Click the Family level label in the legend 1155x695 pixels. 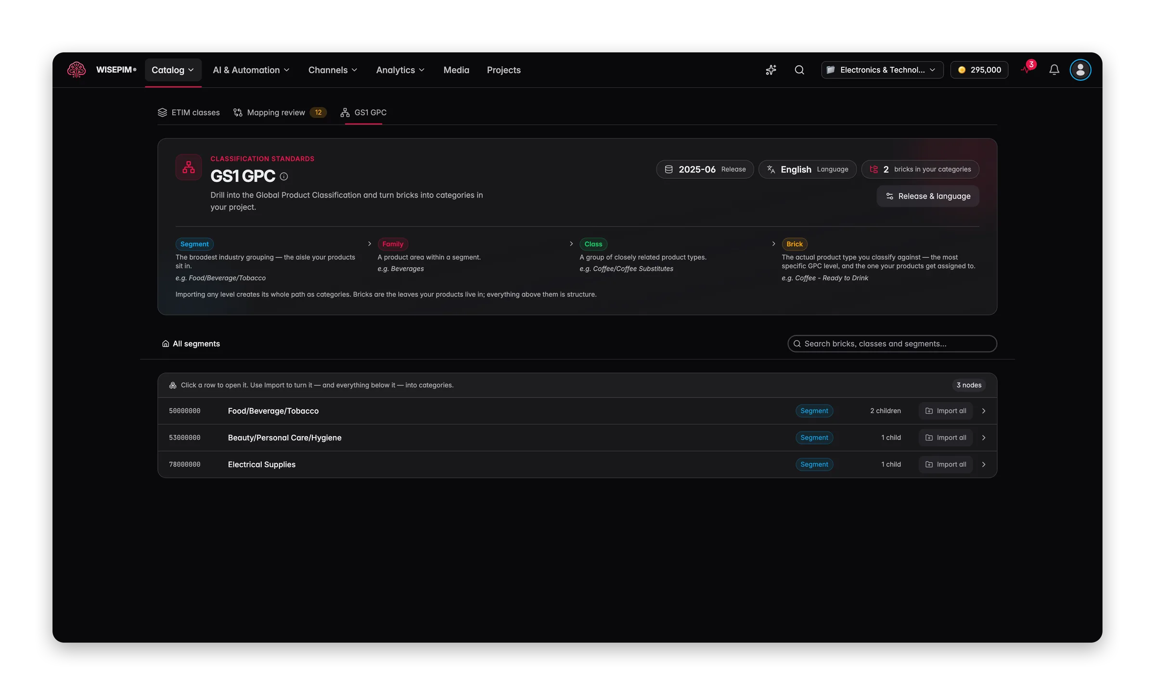click(x=393, y=244)
